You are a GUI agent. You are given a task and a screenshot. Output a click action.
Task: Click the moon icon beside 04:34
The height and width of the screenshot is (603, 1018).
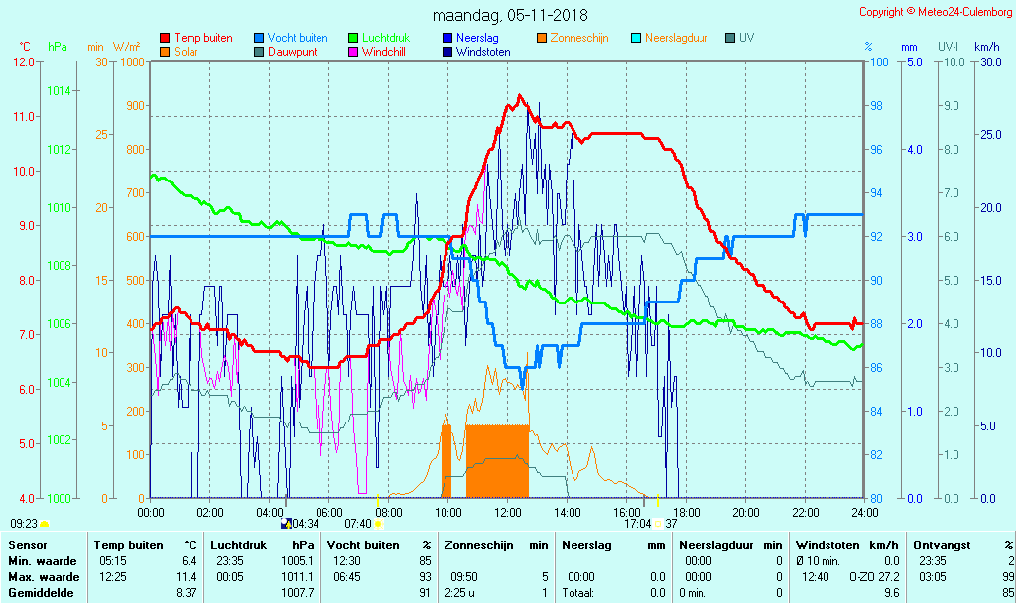(287, 523)
